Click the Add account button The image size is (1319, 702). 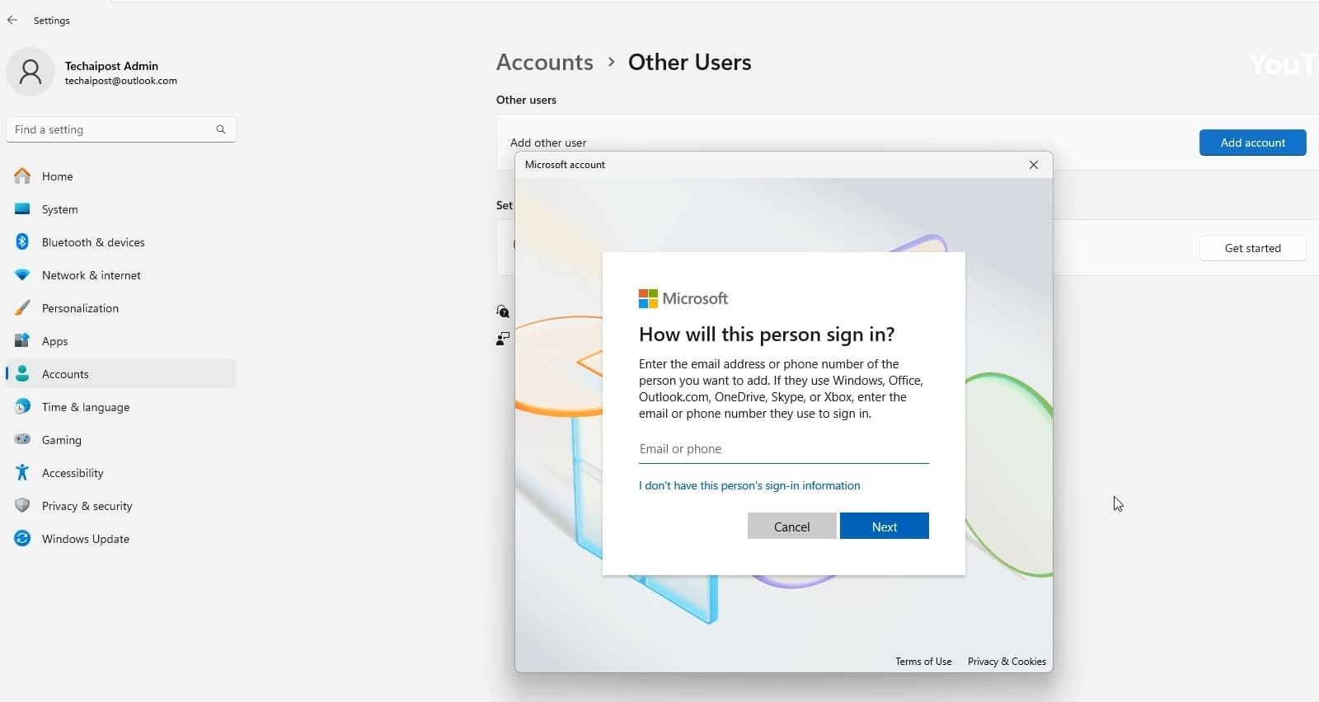[1252, 143]
